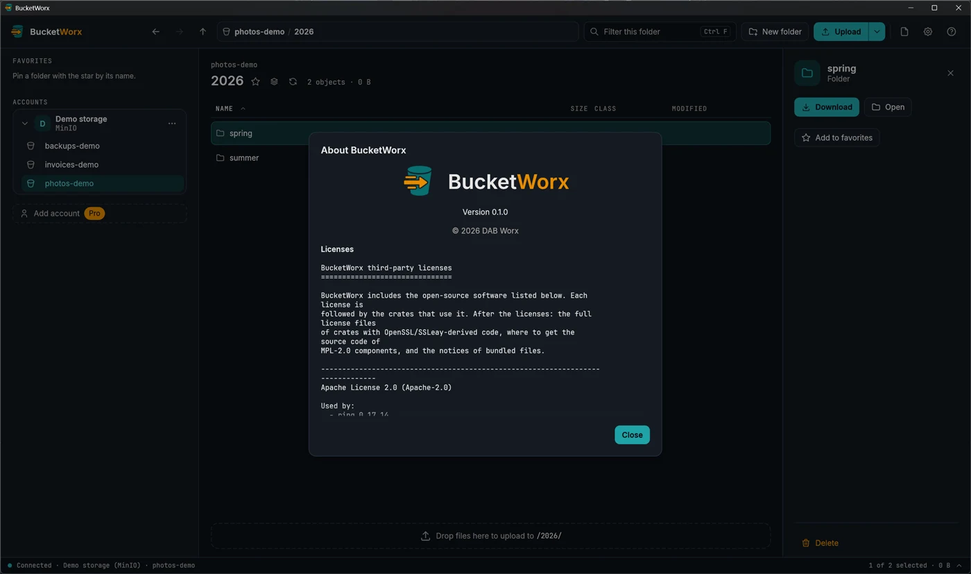Viewport: 971px width, 574px height.
Task: Delete the selected spring folder
Action: tap(820, 543)
